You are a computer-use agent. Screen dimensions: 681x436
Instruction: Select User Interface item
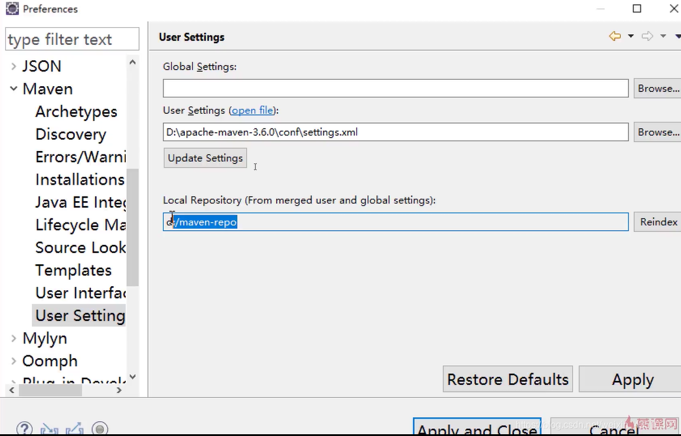click(x=80, y=293)
